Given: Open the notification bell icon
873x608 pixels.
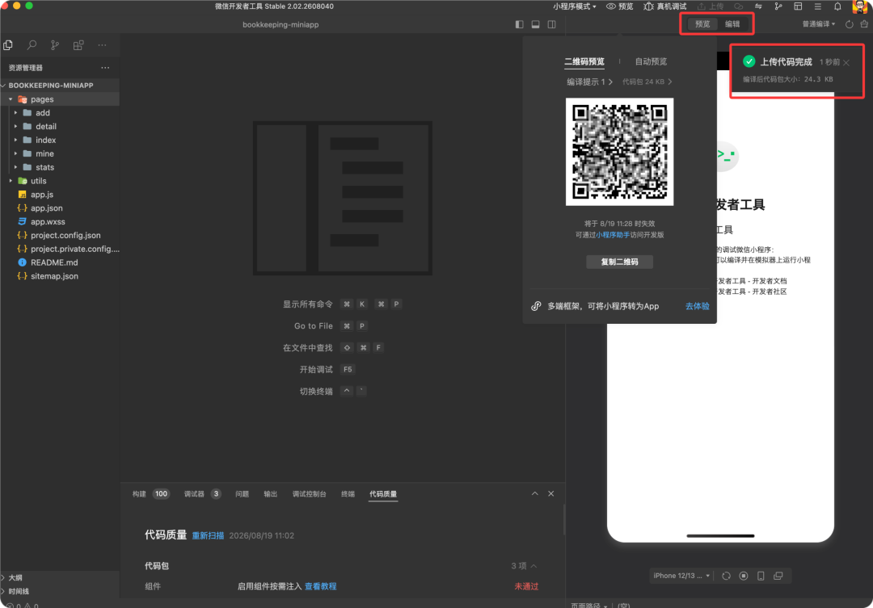Looking at the screenshot, I should (x=837, y=6).
